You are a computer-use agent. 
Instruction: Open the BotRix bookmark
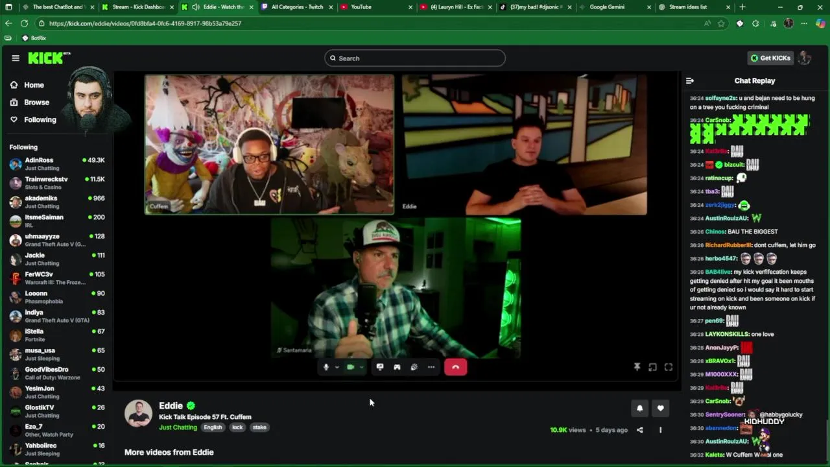(x=34, y=38)
